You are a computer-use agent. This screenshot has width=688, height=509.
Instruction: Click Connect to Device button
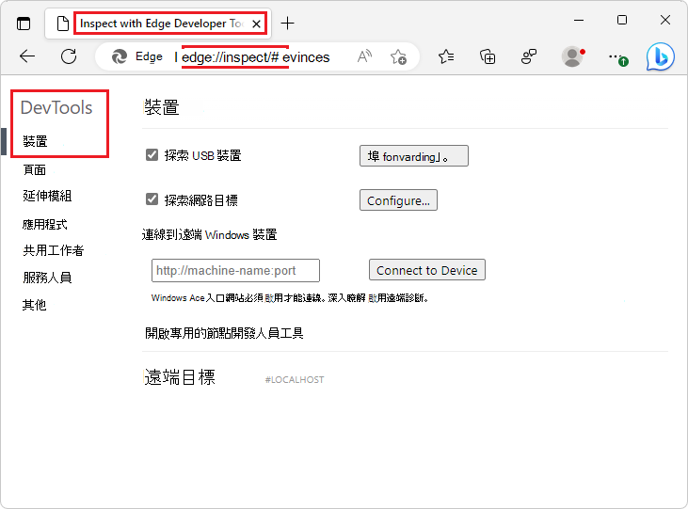[427, 270]
